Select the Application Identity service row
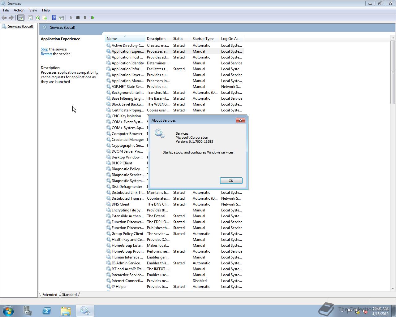The image size is (396, 317). (x=175, y=63)
